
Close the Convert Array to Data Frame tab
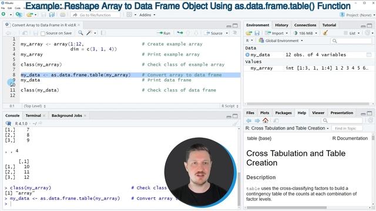click(79, 25)
